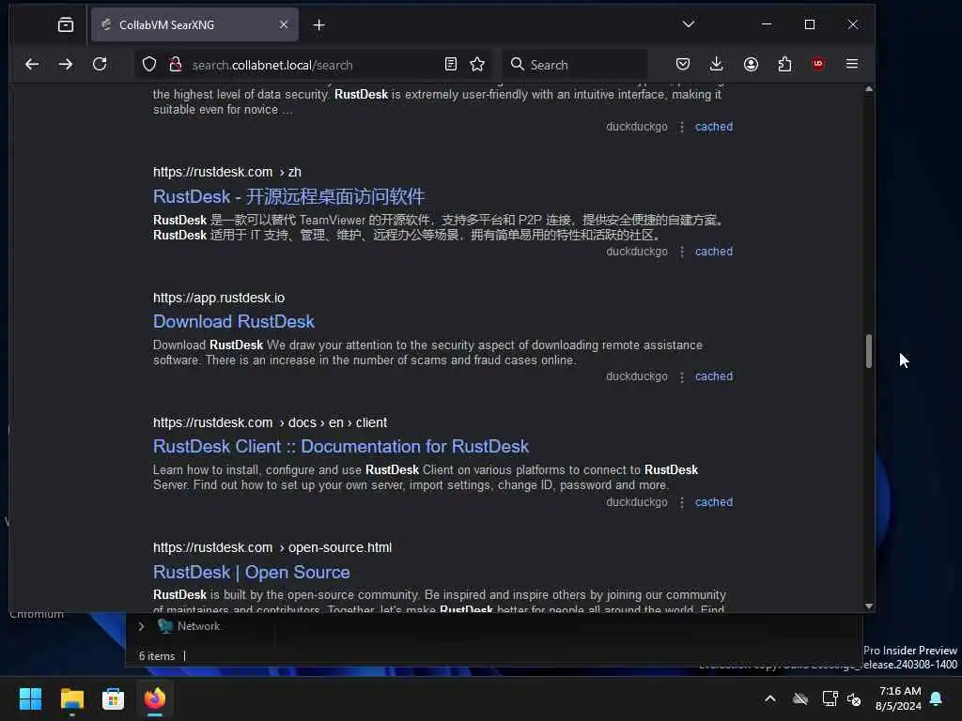
Task: Click muted volume tray icon
Action: 854,698
